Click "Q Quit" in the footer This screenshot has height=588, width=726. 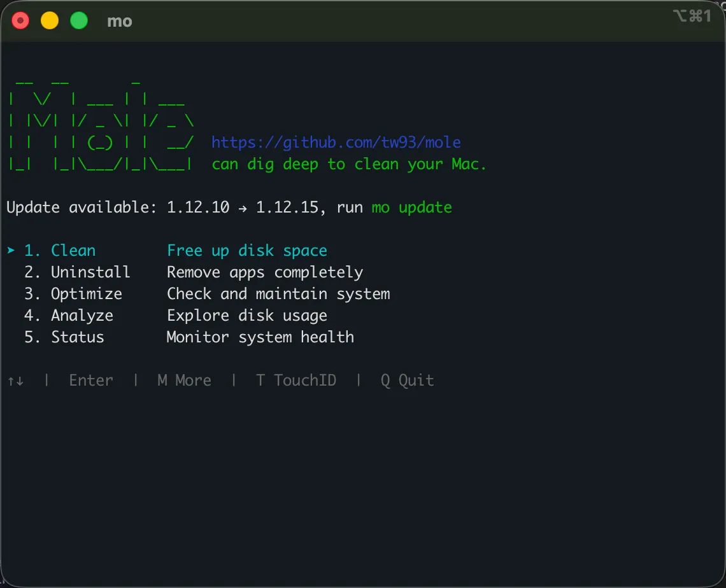(x=407, y=381)
